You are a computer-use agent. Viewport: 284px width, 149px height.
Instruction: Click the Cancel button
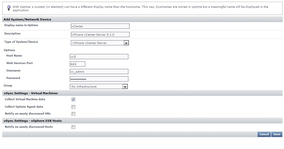pos(264,134)
